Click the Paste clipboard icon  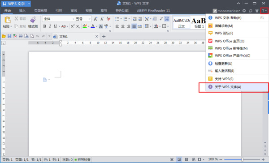click(x=7, y=20)
